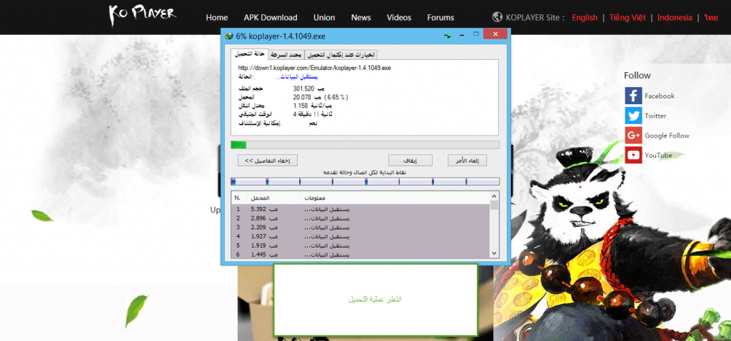Screen dimensions: 731x341
Task: Switch site language to Tiếng Việt
Action: [627, 18]
